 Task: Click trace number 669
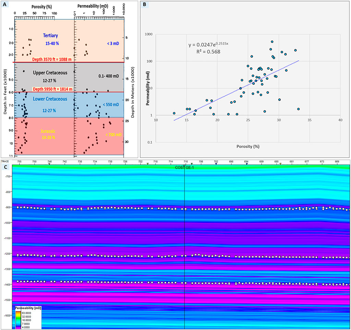point(337,161)
